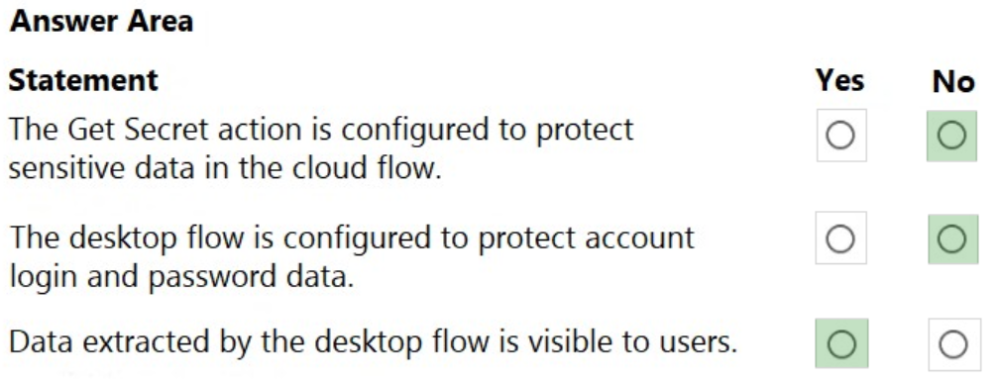The image size is (997, 381).
Task: Click the line 'login and password data.'
Action: (x=181, y=277)
